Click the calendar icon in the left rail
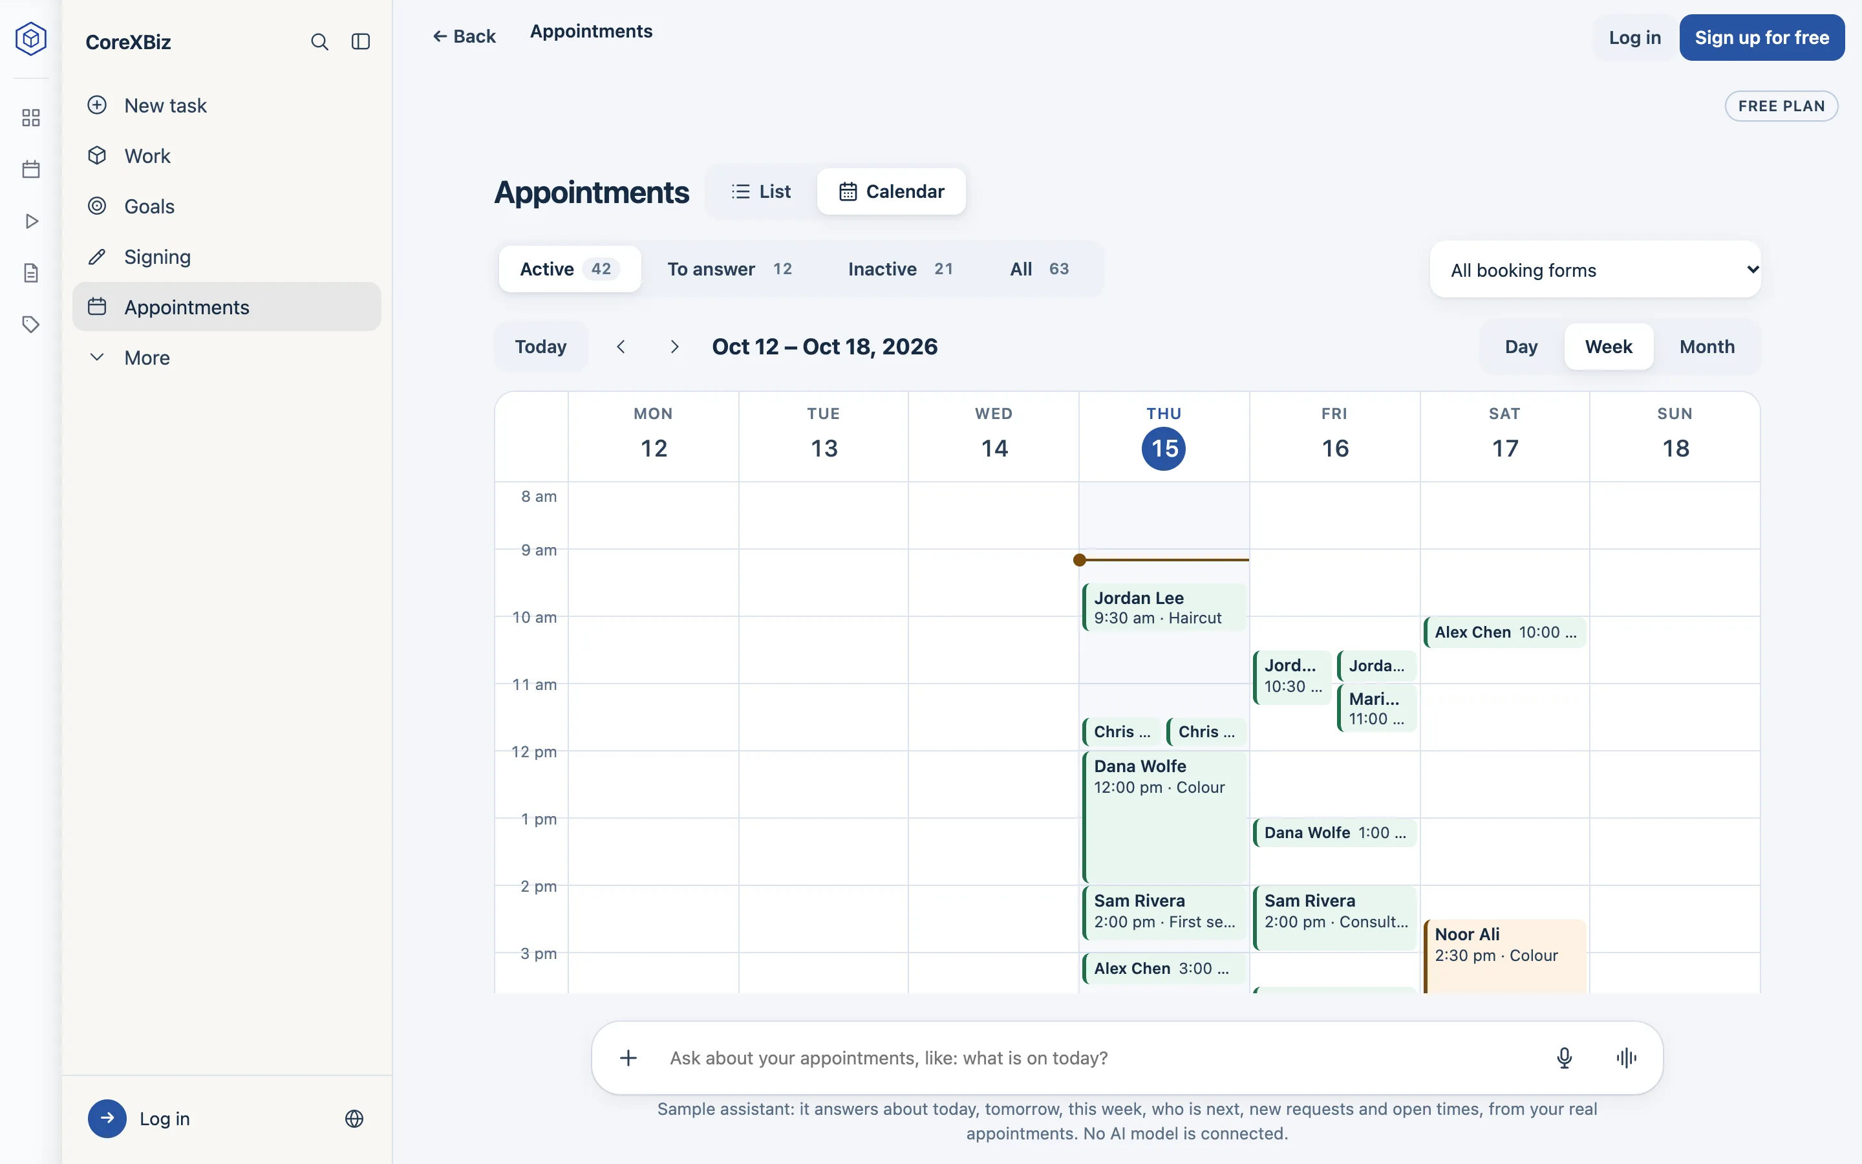Image resolution: width=1862 pixels, height=1164 pixels. coord(31,169)
